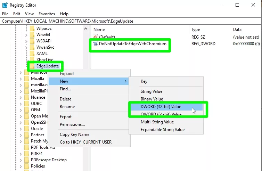Screen dimensions: 262x171
Task: Expand the Oracle key node
Action: [21, 129]
